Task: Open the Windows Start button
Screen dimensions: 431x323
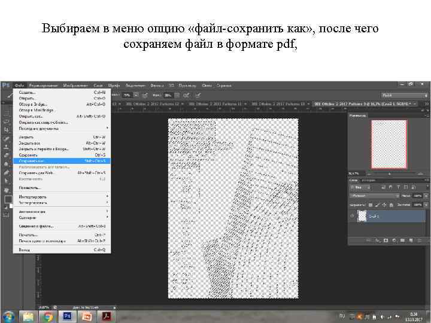Action: coord(8,316)
